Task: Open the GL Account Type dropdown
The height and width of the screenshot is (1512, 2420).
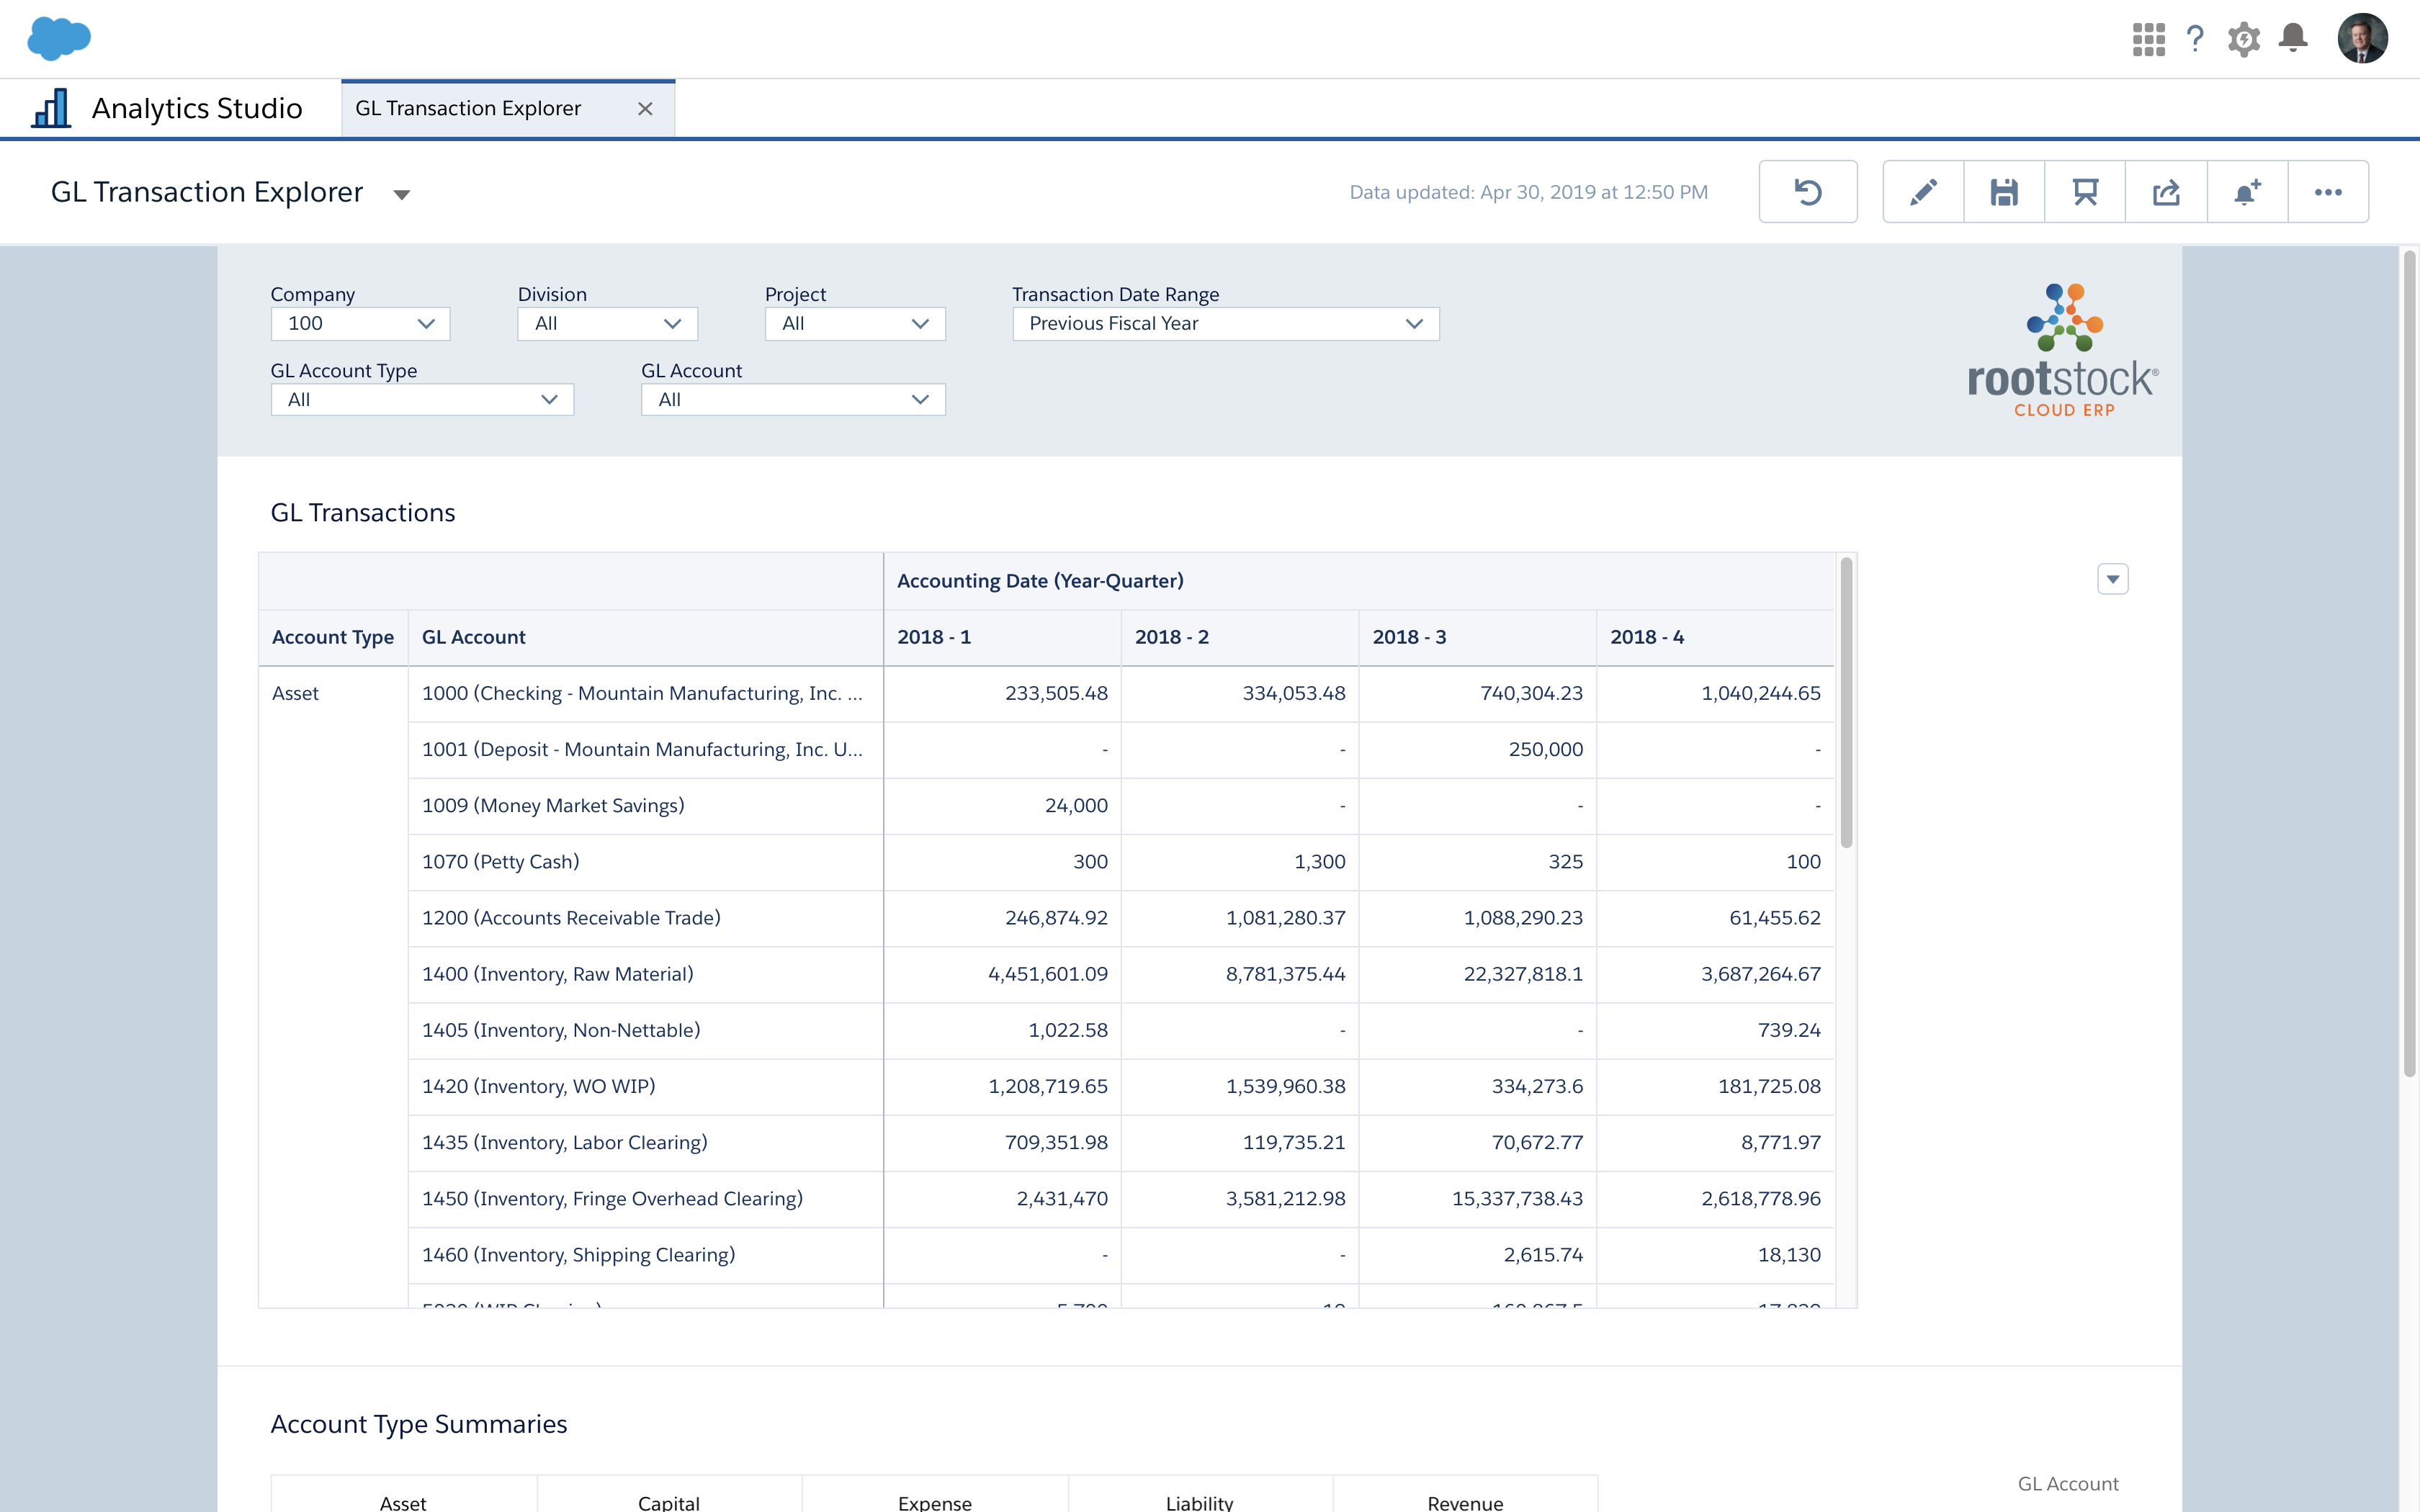Action: 421,400
